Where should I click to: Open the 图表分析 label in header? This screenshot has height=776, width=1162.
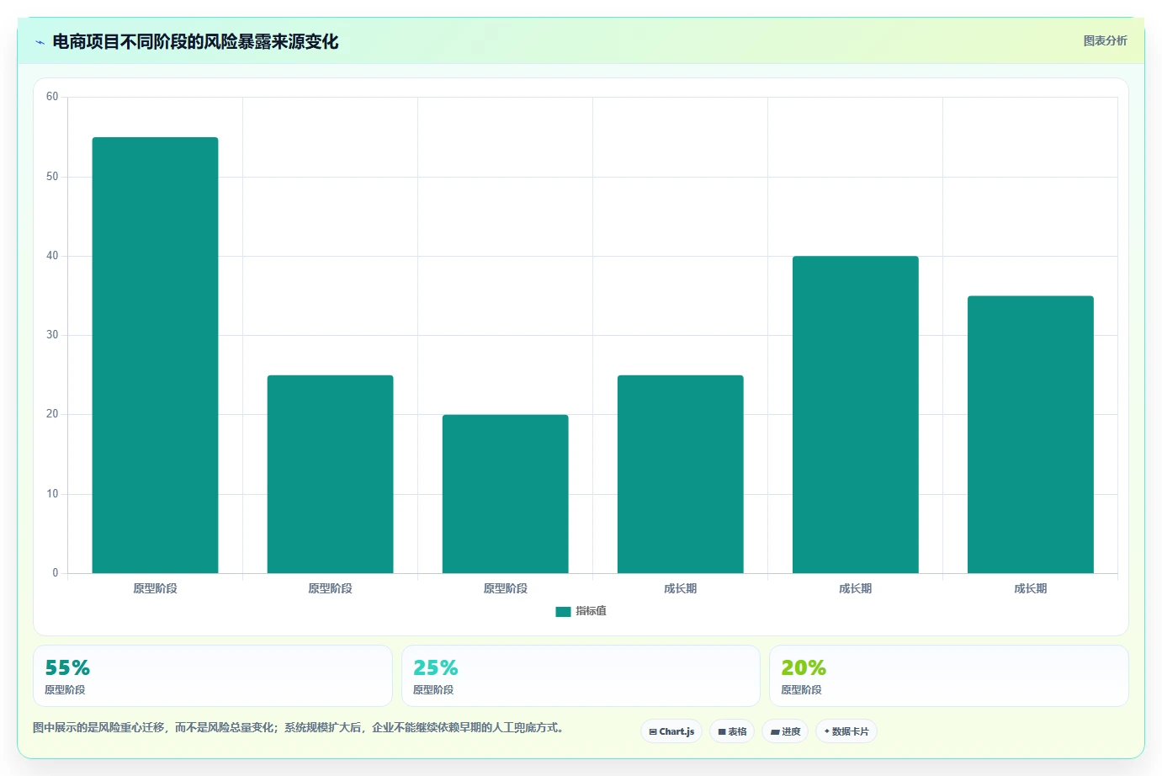[x=1105, y=40]
